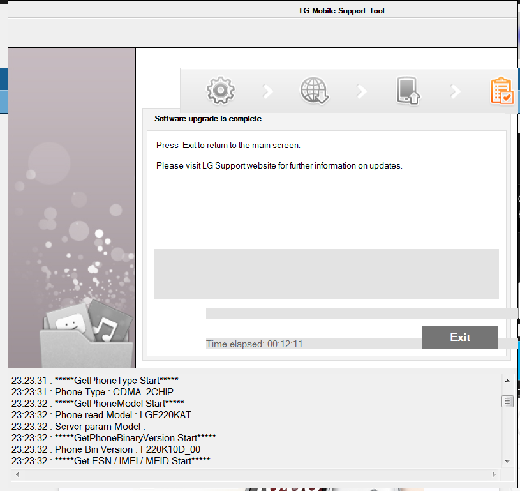Screen dimensions: 520x491
Task: Click the log horizontal scroll left arrow
Action: [18, 475]
